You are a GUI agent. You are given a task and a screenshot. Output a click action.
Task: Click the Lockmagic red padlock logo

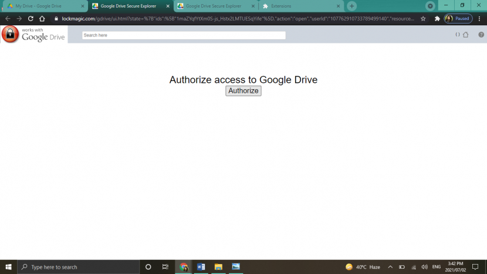[10, 34]
